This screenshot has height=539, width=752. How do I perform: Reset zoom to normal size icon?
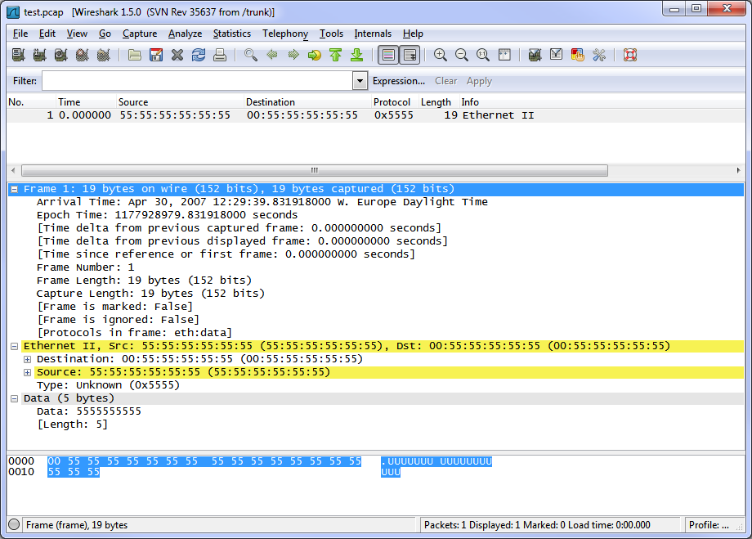(x=483, y=55)
